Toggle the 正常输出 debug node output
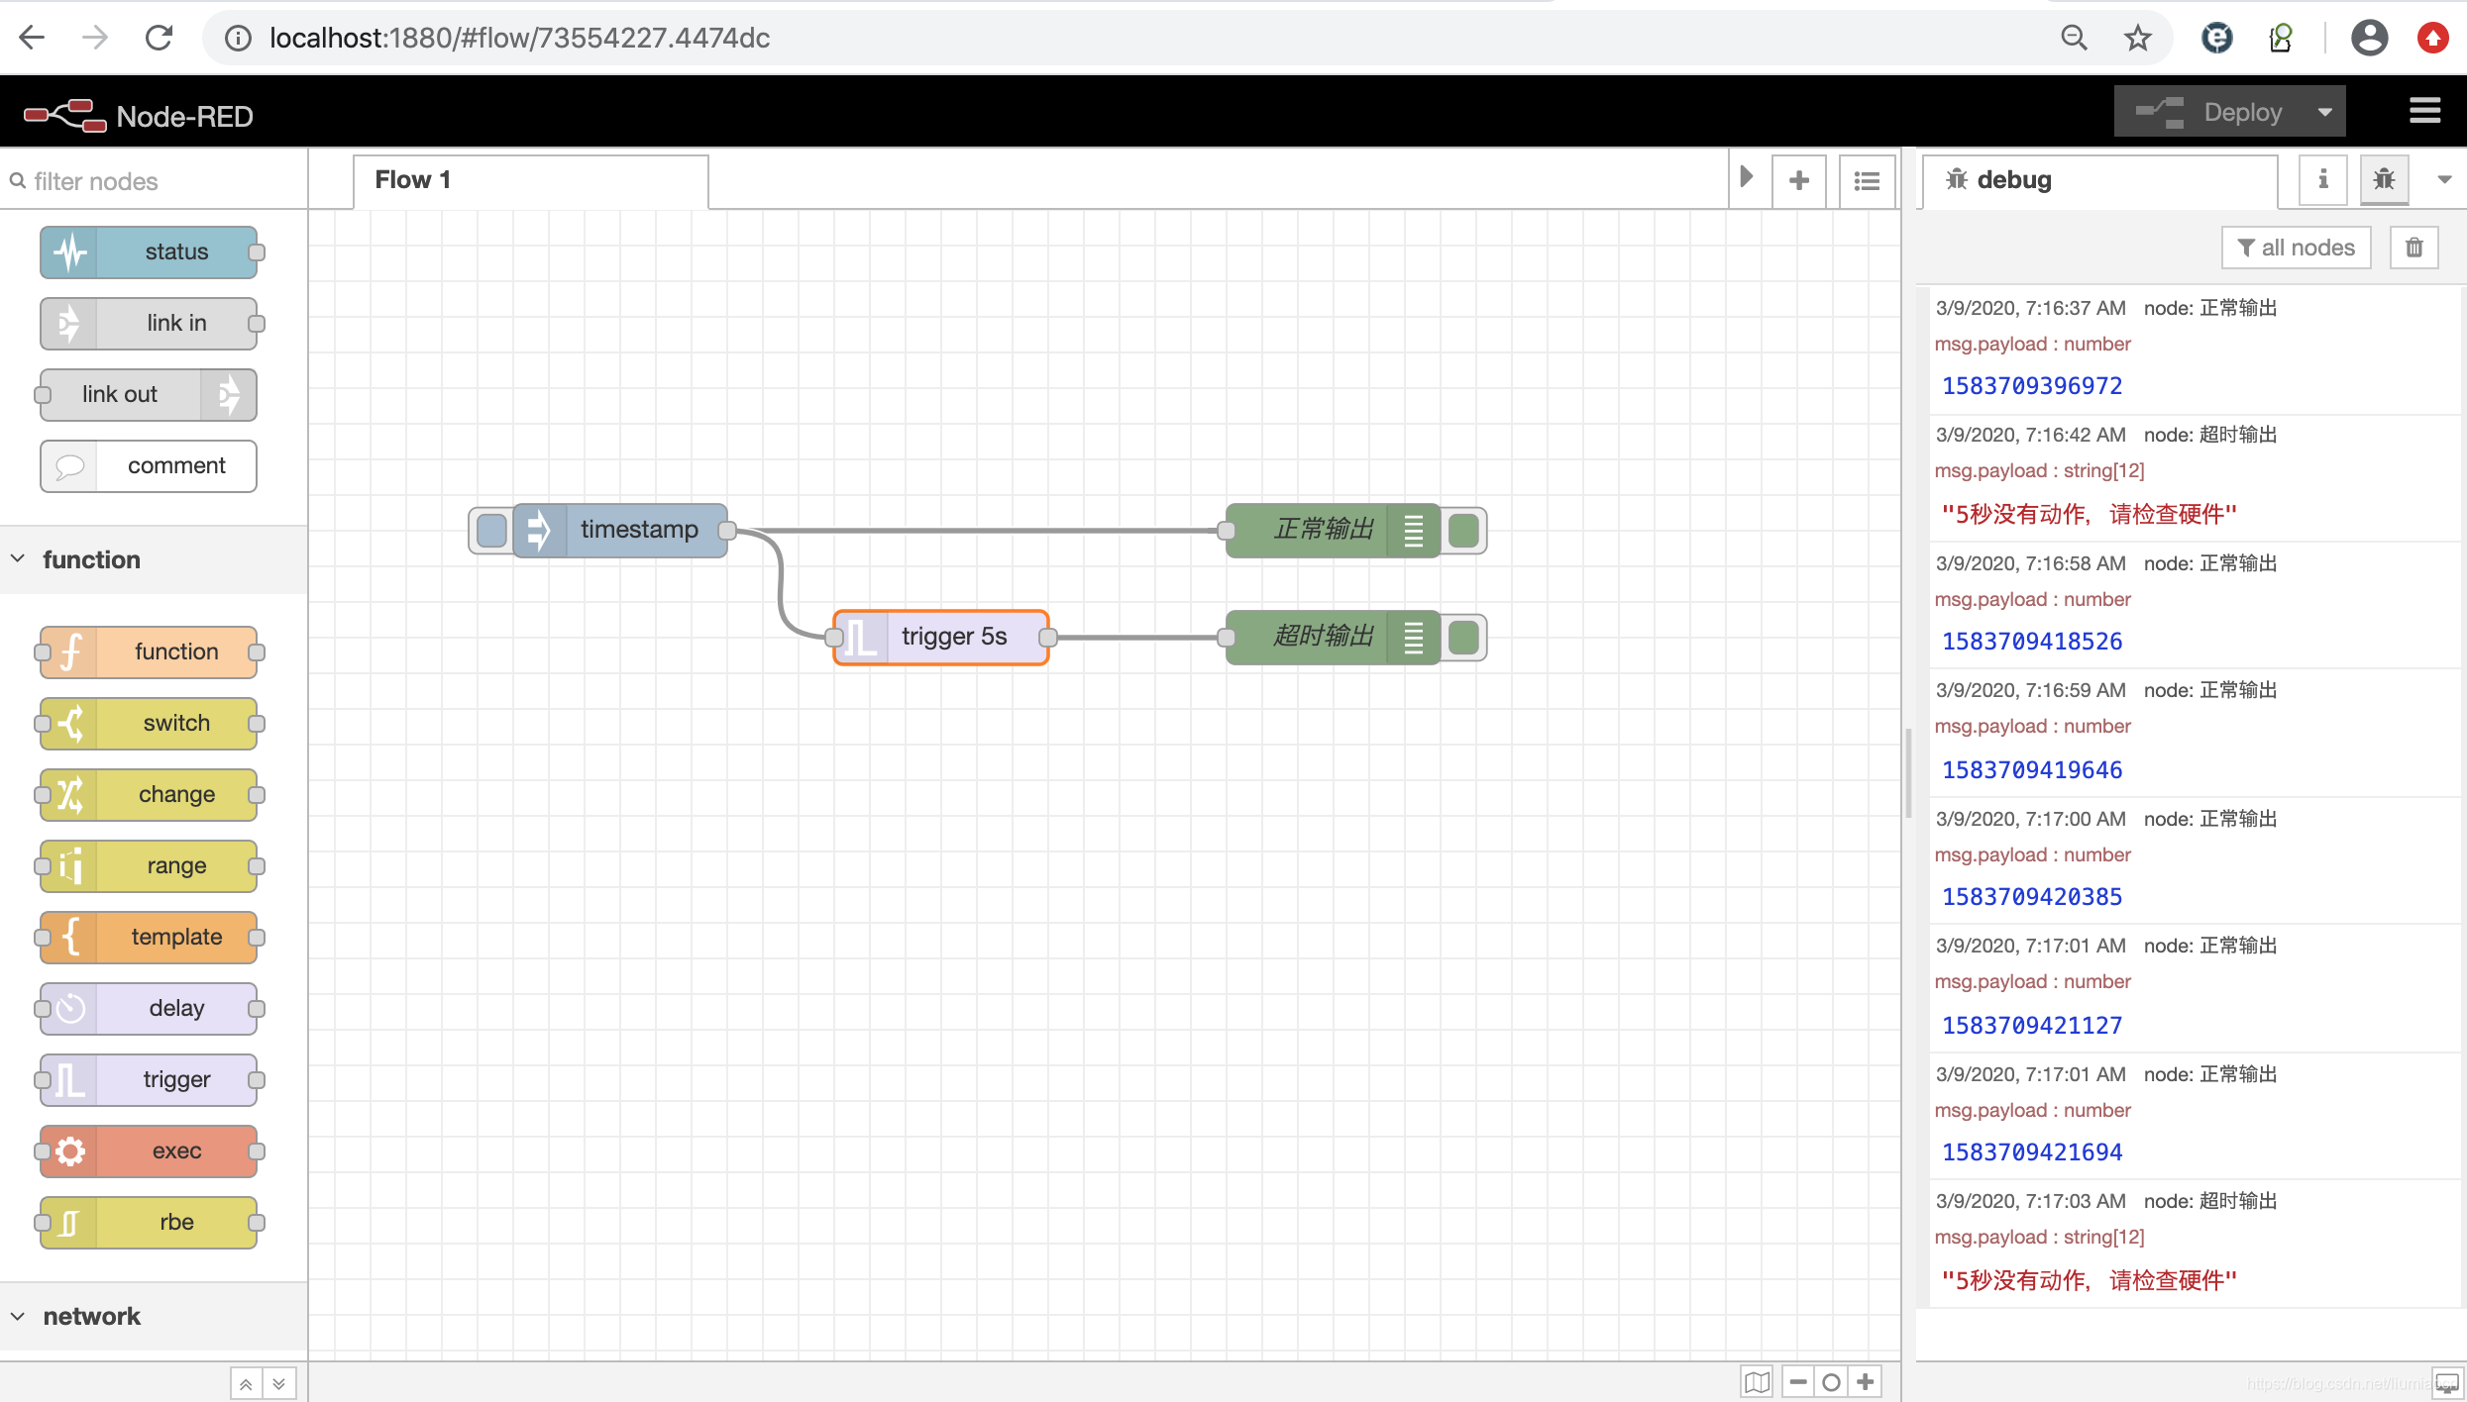The height and width of the screenshot is (1402, 2467). coord(1463,530)
